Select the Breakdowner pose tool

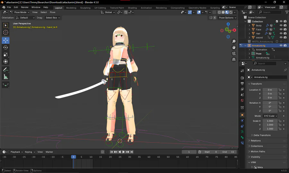(x=5, y=85)
